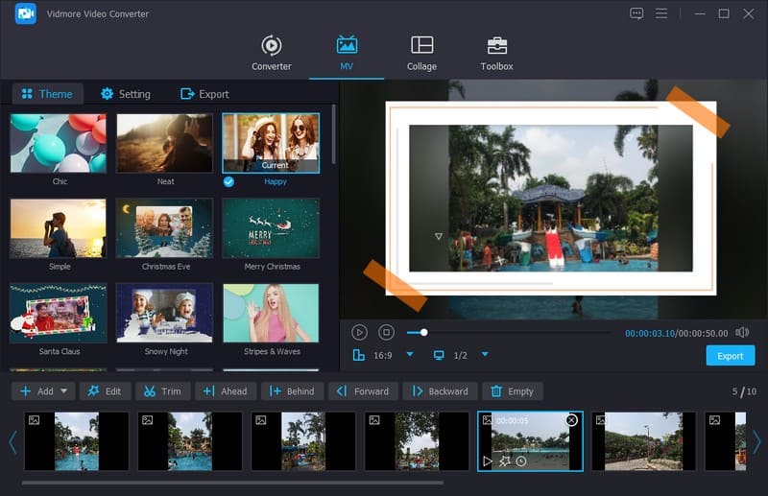Navigate timeline right with arrow

click(x=756, y=442)
